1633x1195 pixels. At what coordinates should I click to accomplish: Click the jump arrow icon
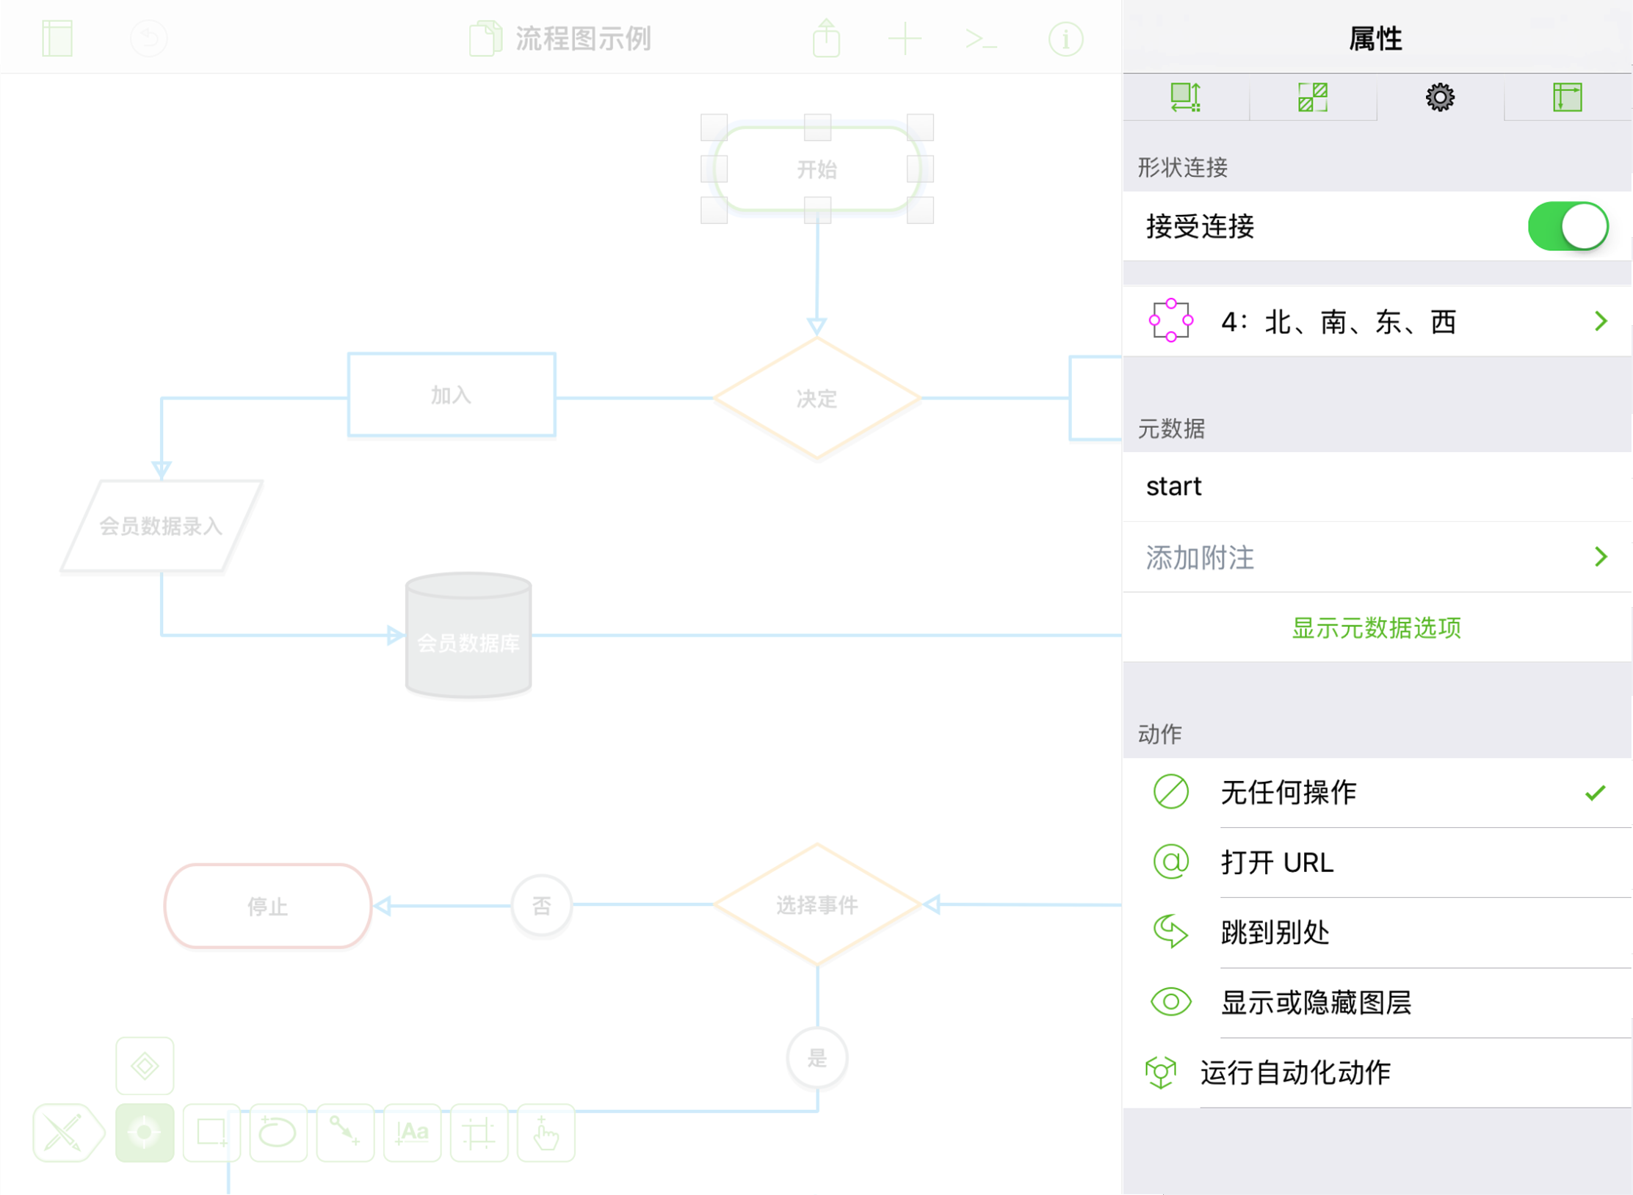1170,931
